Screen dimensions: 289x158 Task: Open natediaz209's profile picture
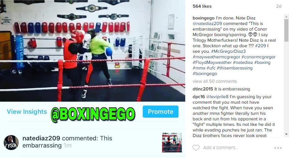11,143
